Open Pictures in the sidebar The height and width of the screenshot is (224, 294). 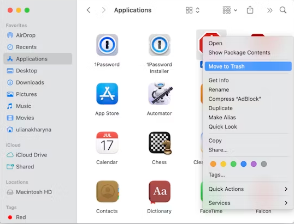(x=38, y=94)
